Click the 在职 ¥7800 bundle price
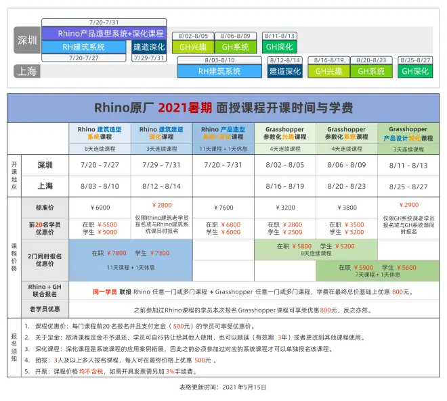This screenshot has height=401, width=447. coord(109,253)
